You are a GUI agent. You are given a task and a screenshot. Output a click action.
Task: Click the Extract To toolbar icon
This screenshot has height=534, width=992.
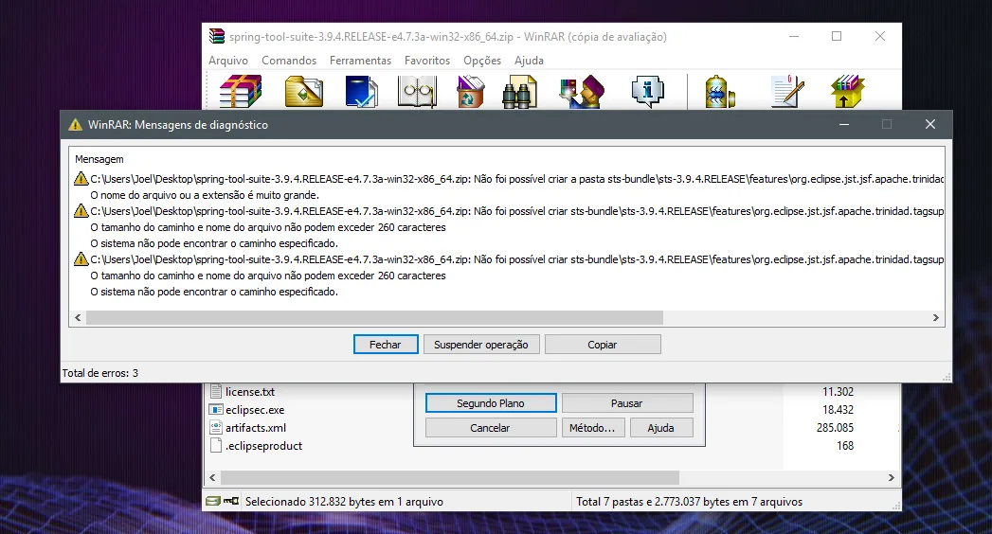(304, 91)
